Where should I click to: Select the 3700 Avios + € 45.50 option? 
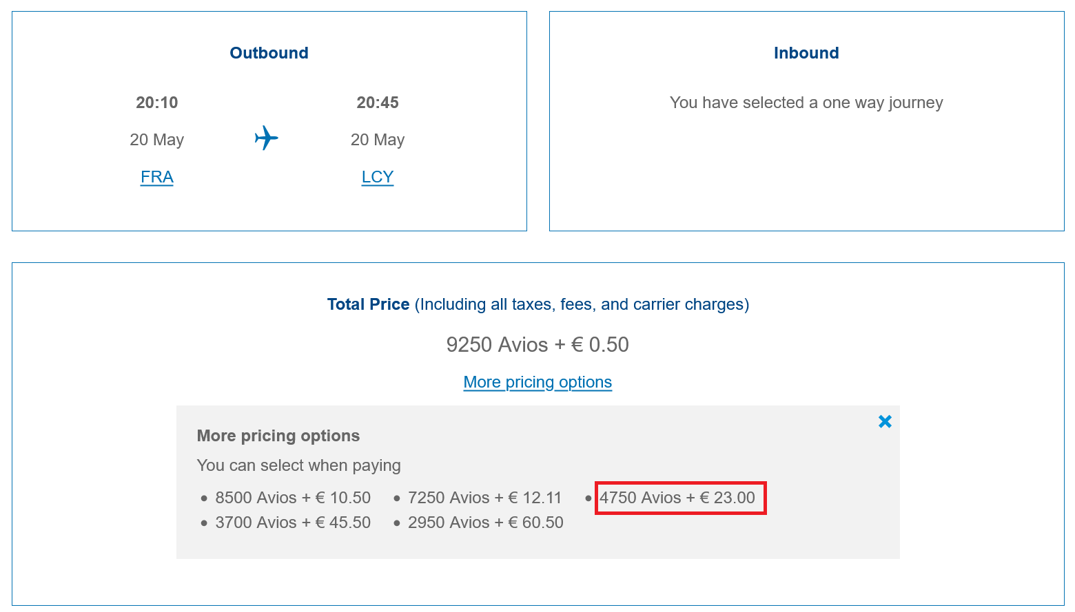(293, 523)
